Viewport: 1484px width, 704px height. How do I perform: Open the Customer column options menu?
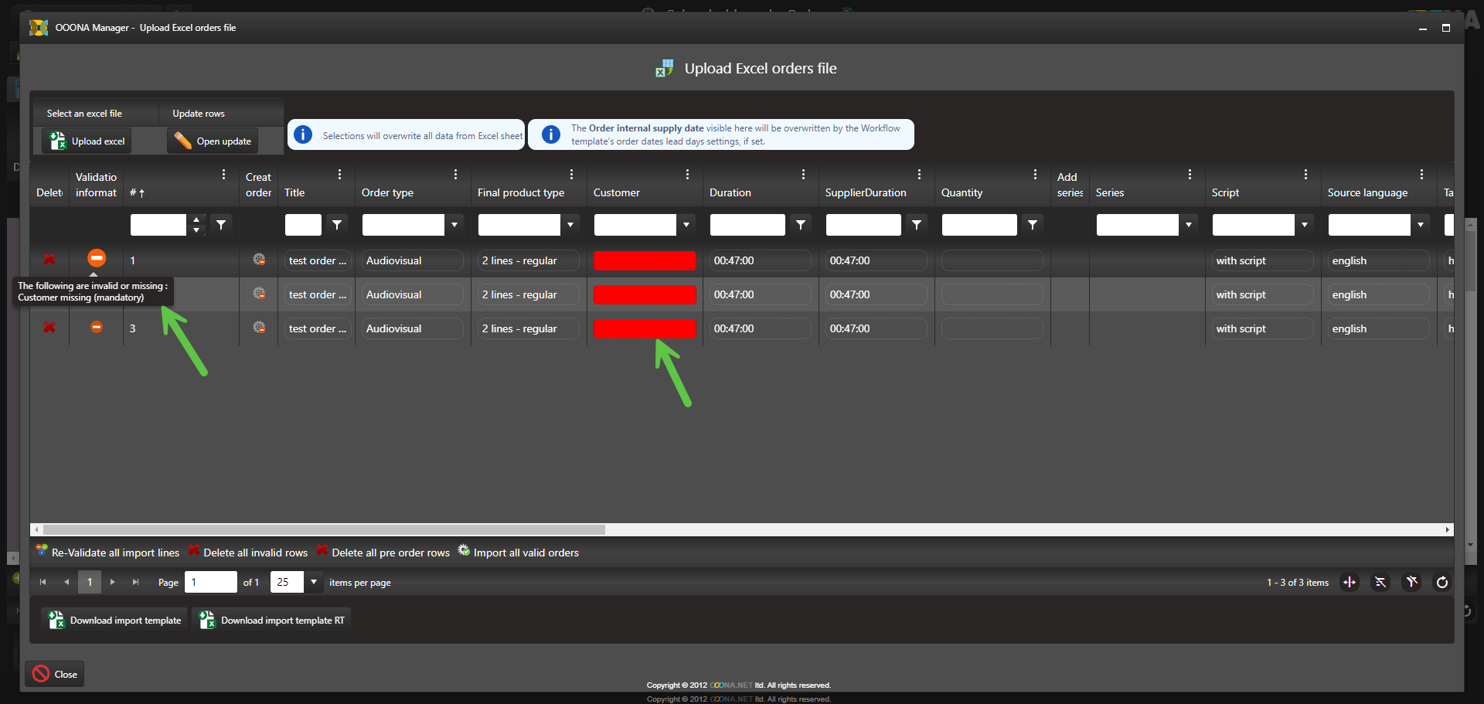click(687, 175)
